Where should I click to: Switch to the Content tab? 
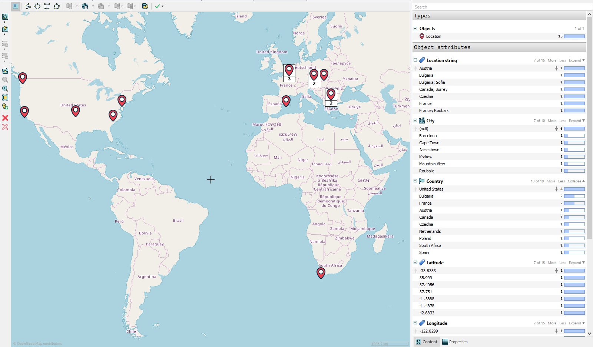427,342
